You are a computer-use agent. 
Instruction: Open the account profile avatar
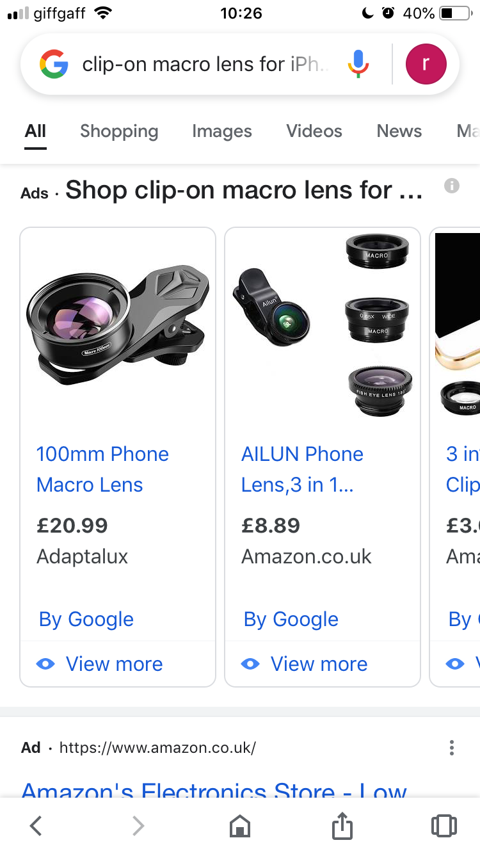(426, 65)
